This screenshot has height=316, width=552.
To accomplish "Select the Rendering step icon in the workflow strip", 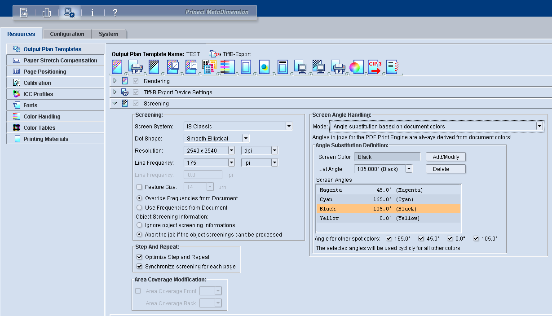I will [x=117, y=66].
